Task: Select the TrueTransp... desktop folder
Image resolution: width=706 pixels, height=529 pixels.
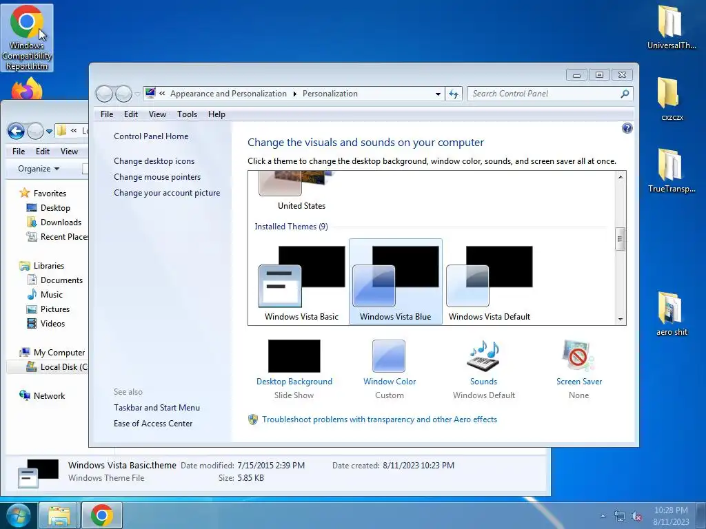Action: (672, 171)
